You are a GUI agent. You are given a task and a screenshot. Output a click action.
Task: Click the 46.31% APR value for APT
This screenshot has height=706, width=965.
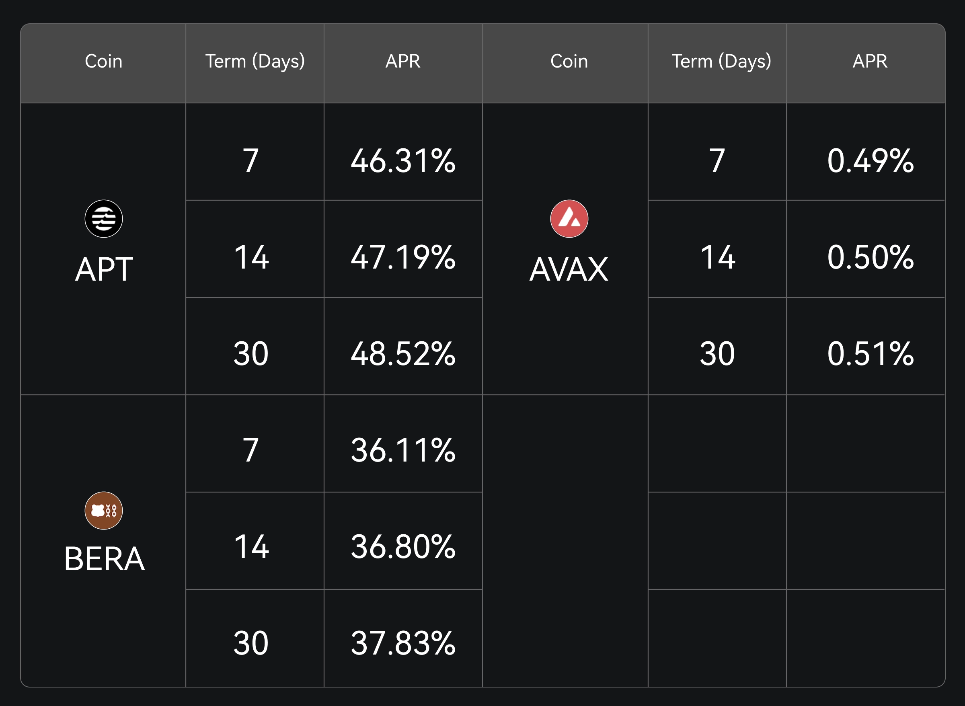click(403, 161)
